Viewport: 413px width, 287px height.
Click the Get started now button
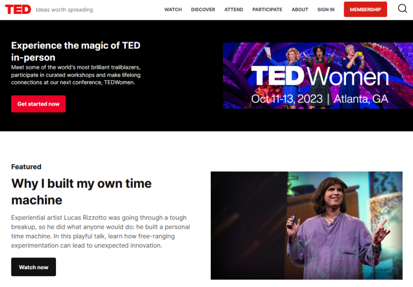[x=38, y=104]
